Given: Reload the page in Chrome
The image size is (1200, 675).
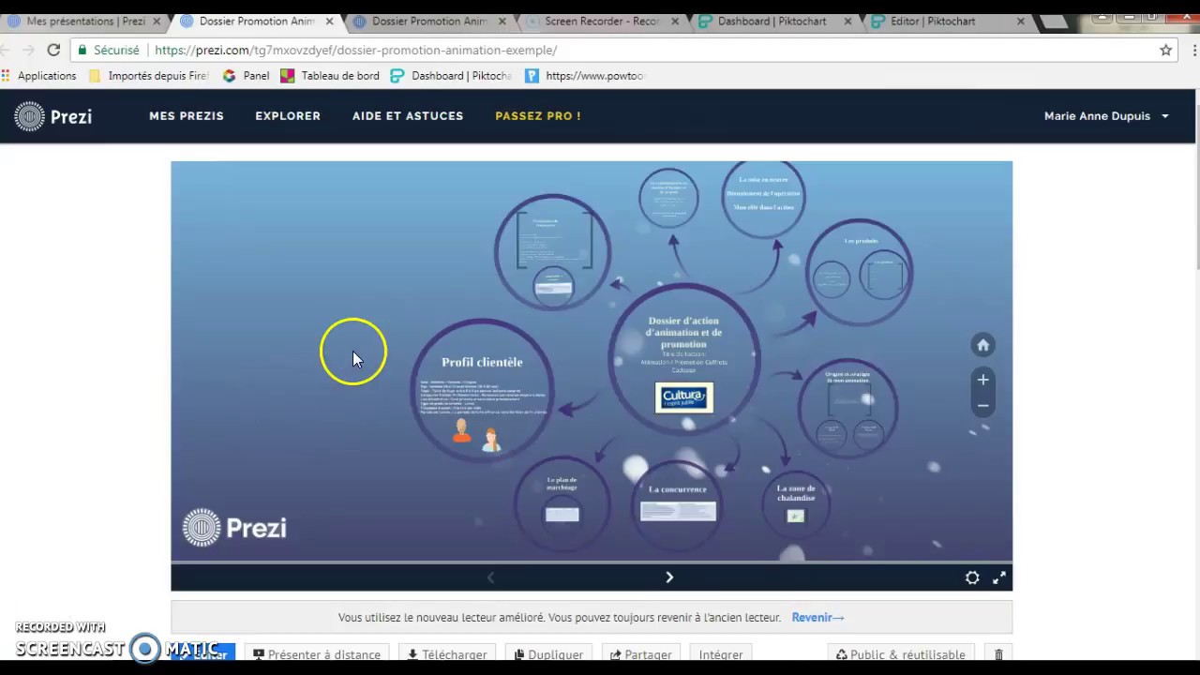Looking at the screenshot, I should (53, 50).
